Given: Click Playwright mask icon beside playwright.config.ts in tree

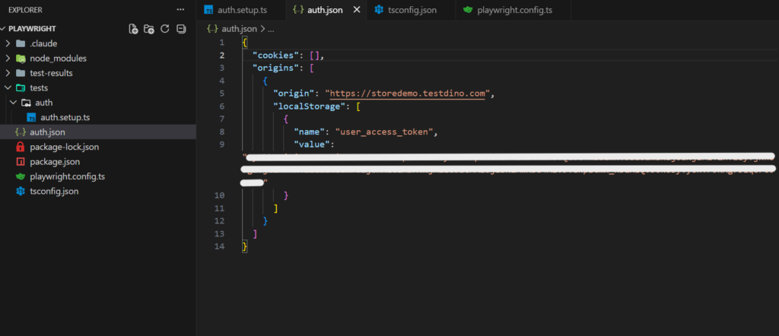Looking at the screenshot, I should pos(21,176).
